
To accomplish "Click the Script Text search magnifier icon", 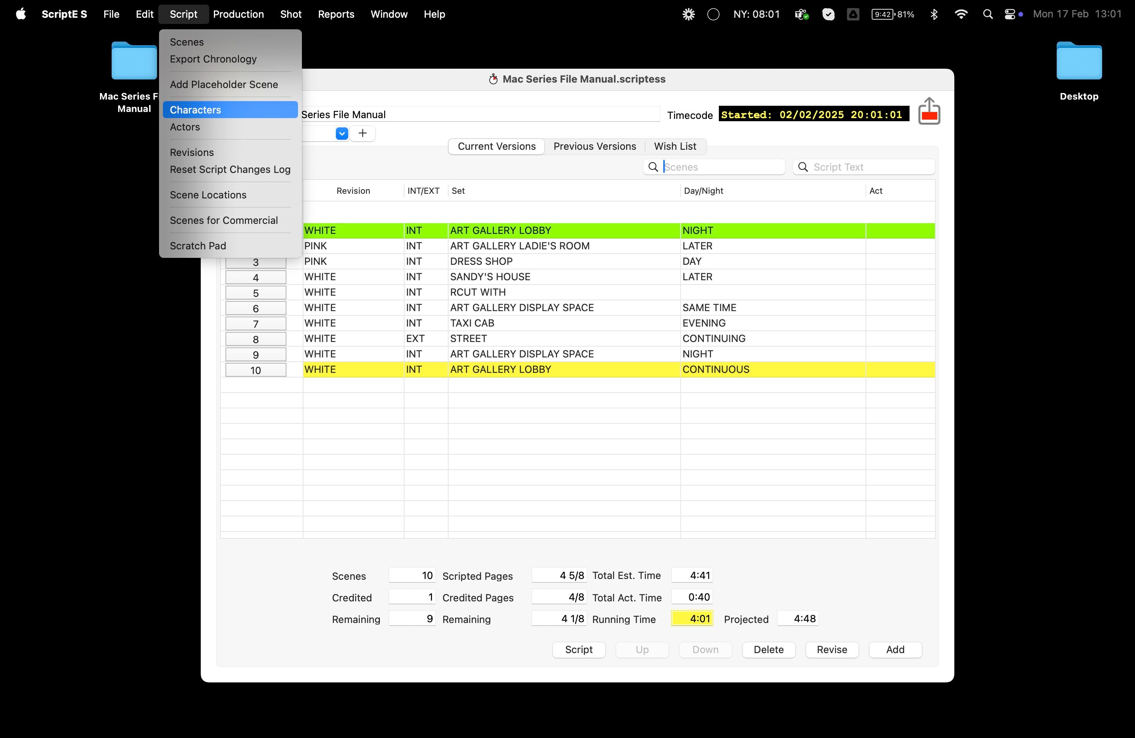I will pyautogui.click(x=803, y=167).
